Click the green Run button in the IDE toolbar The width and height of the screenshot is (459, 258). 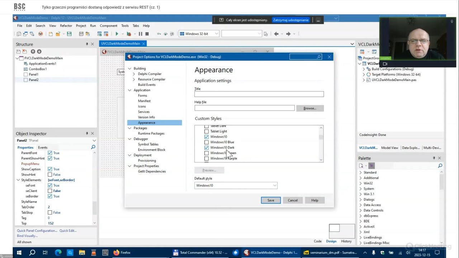pos(117,34)
